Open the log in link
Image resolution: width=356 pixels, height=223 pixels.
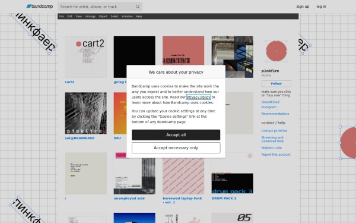(x=321, y=7)
